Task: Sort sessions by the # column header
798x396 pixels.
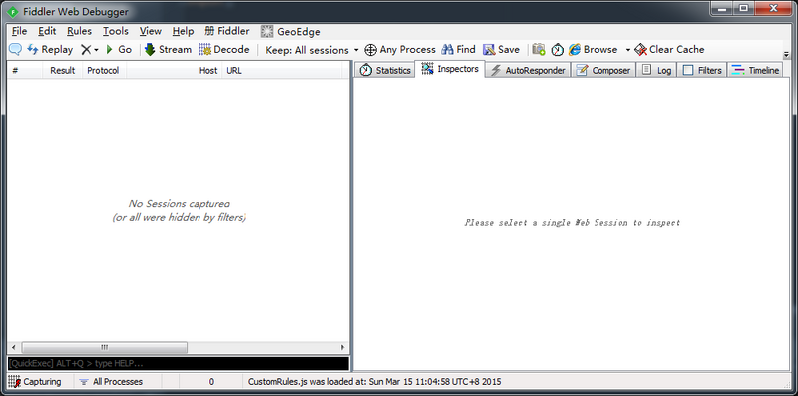Action: [25, 70]
